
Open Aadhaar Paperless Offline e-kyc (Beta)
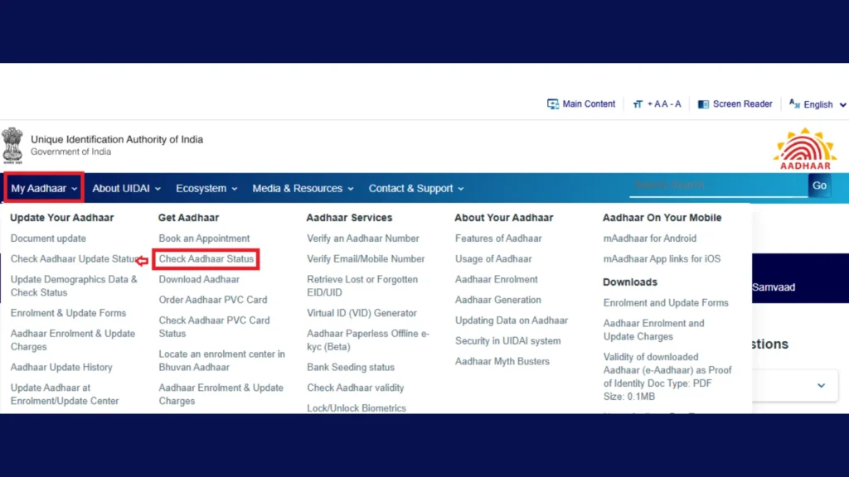[x=368, y=340]
